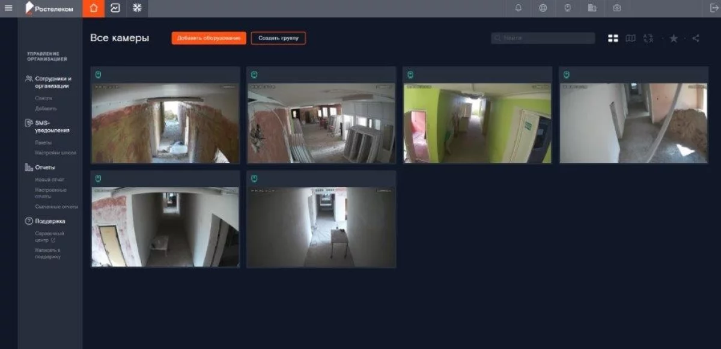721x349 pixels.
Task: Select the grid view layout toggle
Action: click(613, 38)
